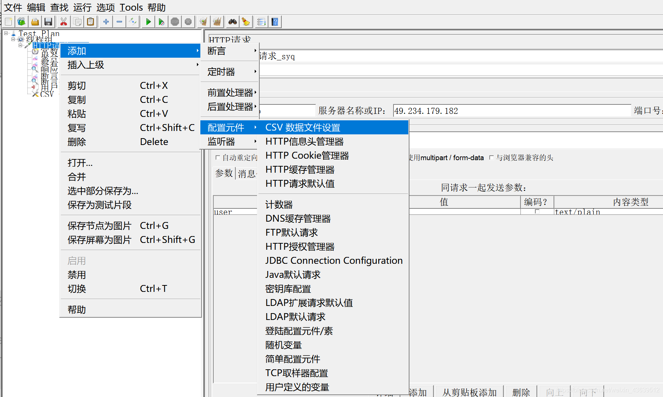
Task: Choose 计数器 menu entry
Action: [333, 205]
